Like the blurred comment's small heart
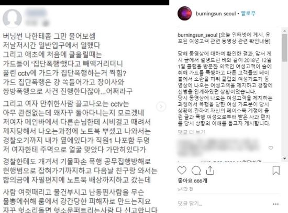288x213 pixels. tap(271, 148)
